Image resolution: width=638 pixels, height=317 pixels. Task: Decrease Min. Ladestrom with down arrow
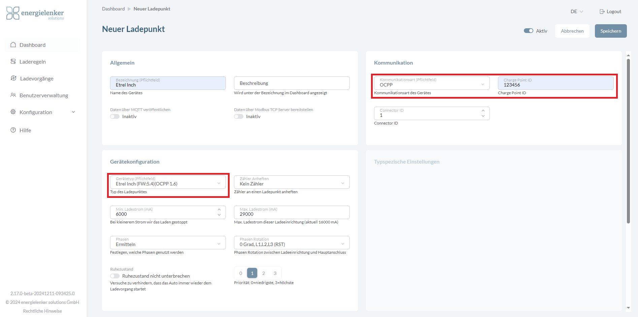[219, 215]
